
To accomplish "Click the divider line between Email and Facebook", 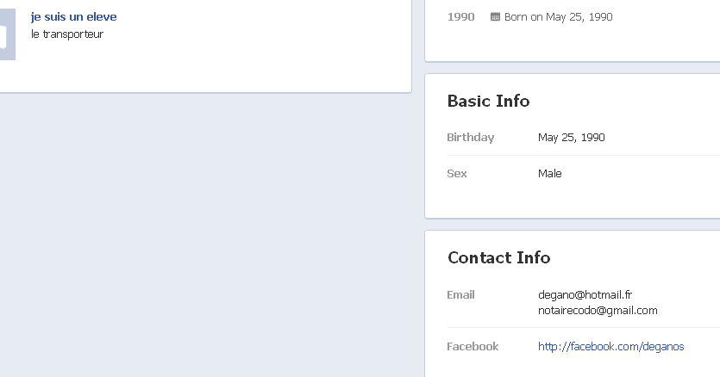I will pos(583,327).
